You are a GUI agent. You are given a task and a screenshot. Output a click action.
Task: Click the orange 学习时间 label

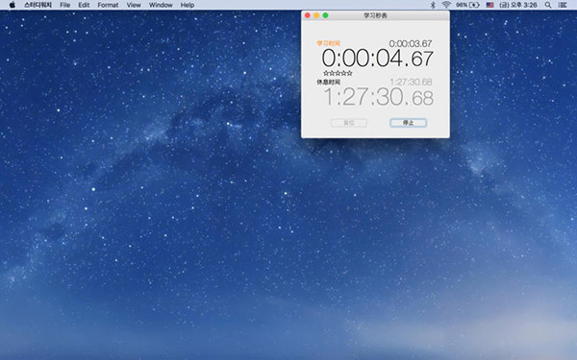[329, 43]
